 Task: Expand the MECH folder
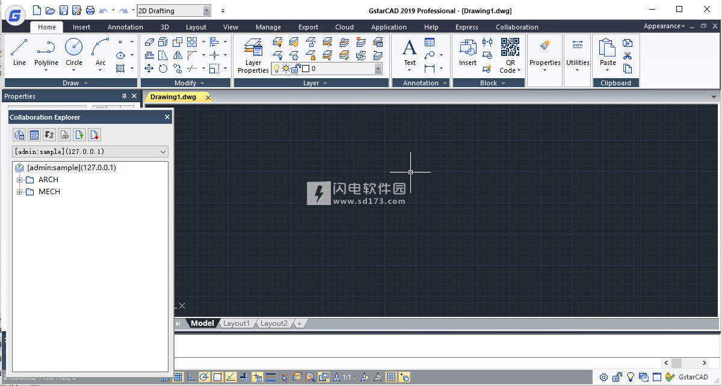pos(20,192)
